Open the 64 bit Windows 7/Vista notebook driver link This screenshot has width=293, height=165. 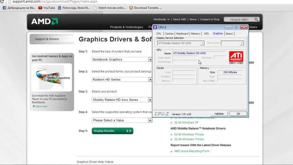[189, 134]
